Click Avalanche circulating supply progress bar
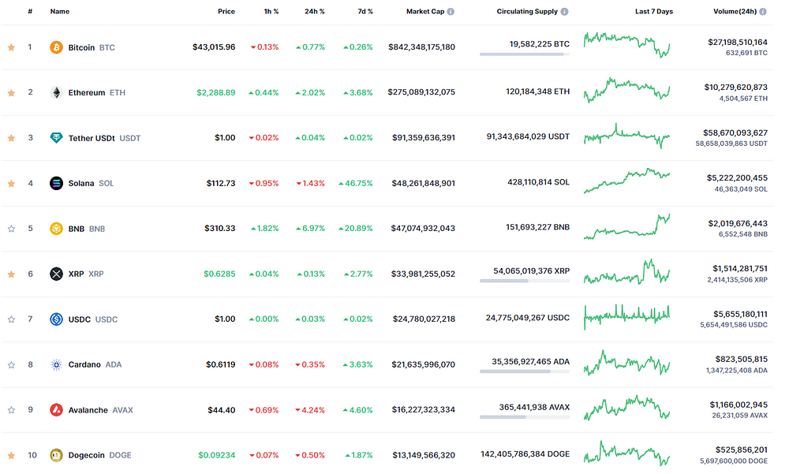Image resolution: width=789 pixels, height=474 pixels. pos(525,417)
